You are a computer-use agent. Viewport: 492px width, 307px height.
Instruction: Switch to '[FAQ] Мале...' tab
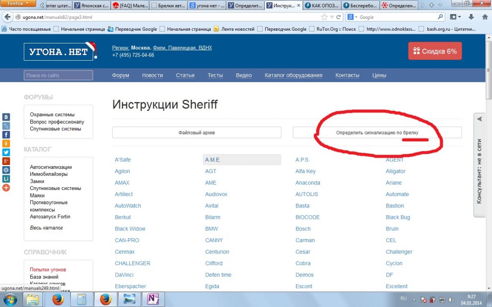pyautogui.click(x=130, y=6)
